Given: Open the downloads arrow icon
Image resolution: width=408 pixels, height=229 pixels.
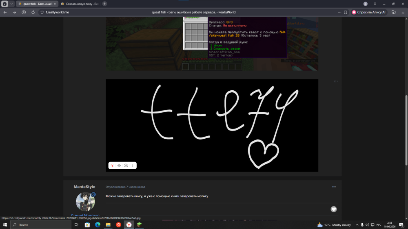Looking at the screenshot, I should [403, 12].
